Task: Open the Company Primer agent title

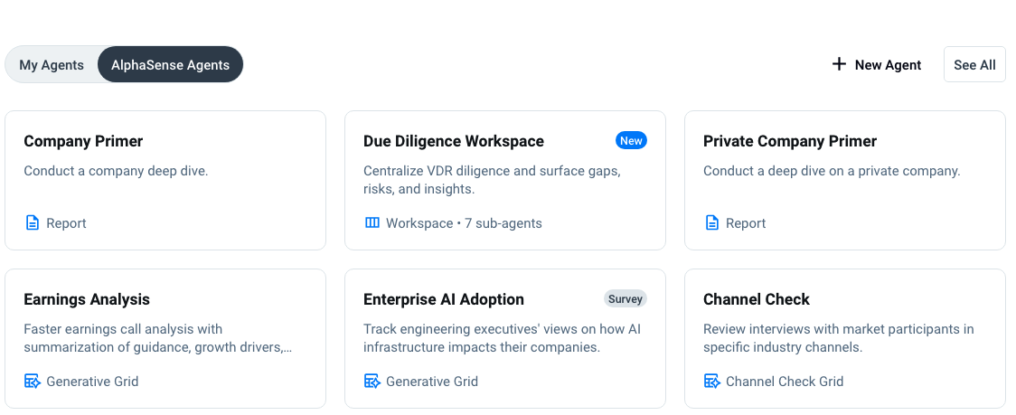Action: coord(83,141)
